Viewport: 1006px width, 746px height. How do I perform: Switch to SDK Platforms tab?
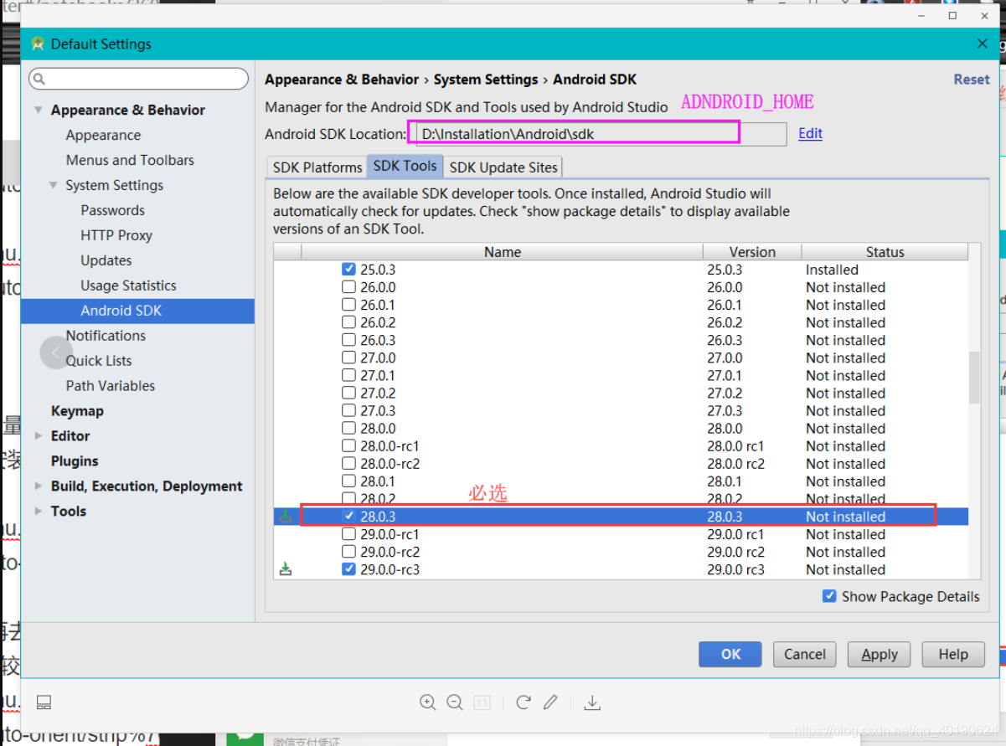pyautogui.click(x=317, y=167)
